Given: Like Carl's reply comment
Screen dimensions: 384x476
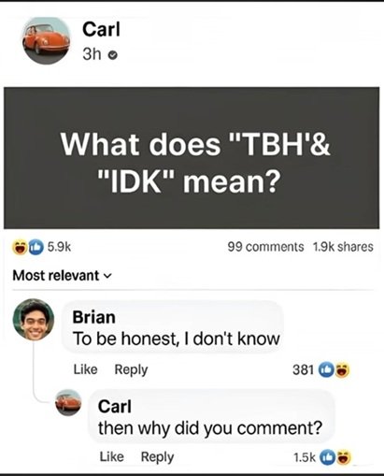Looking at the screenshot, I should (111, 456).
